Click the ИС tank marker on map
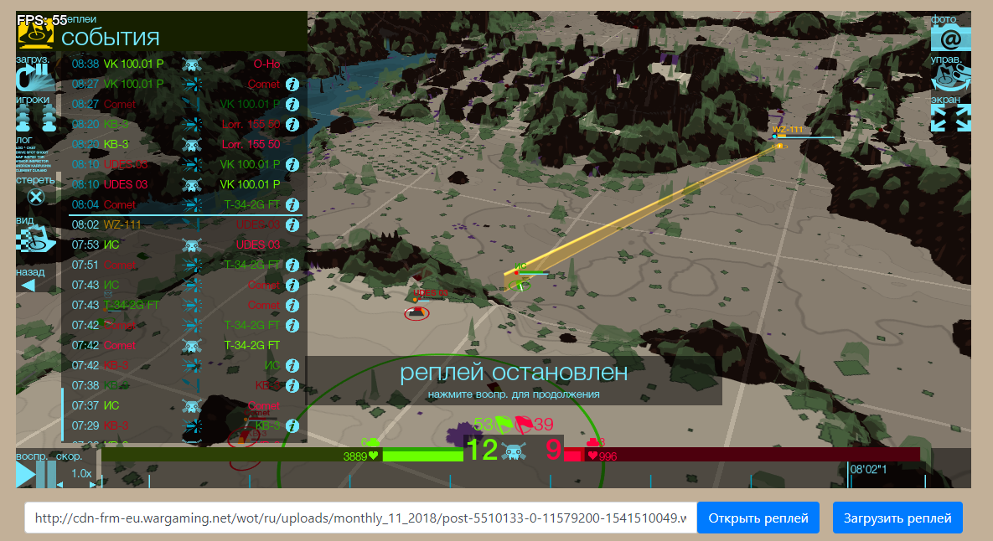The height and width of the screenshot is (541, 993). point(520,285)
